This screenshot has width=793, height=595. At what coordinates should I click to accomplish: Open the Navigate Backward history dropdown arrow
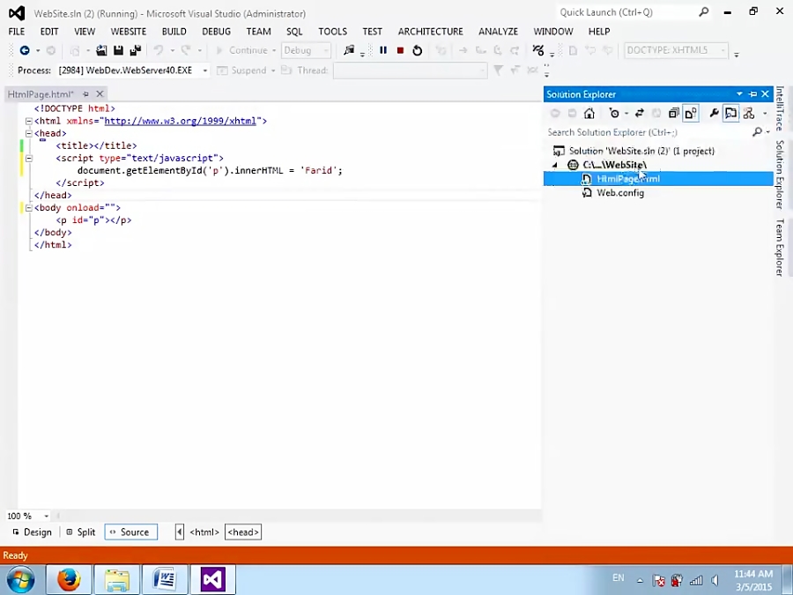tap(37, 50)
